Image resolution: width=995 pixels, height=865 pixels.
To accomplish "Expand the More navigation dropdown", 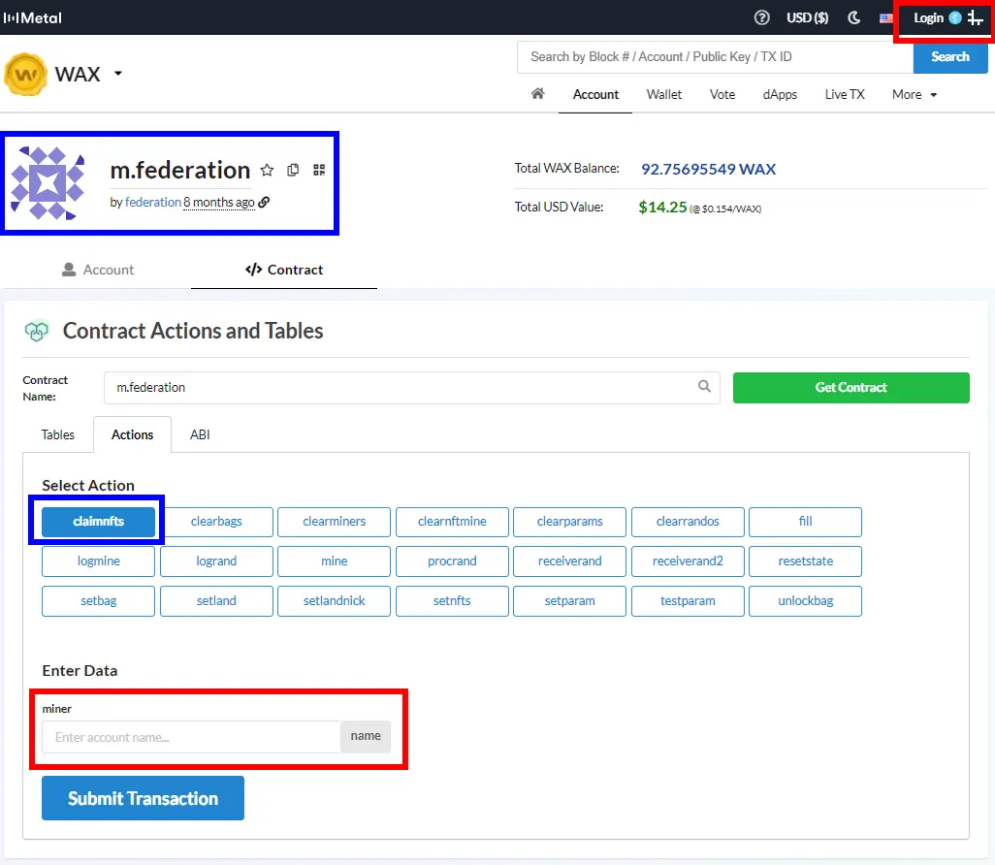I will 915,95.
